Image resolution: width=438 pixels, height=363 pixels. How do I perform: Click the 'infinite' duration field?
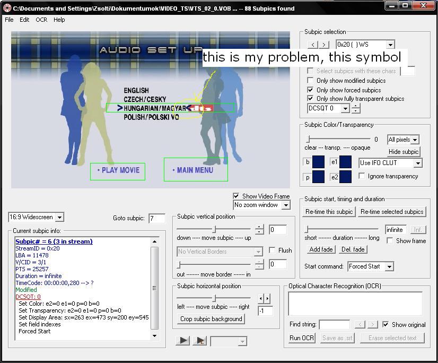tap(396, 230)
